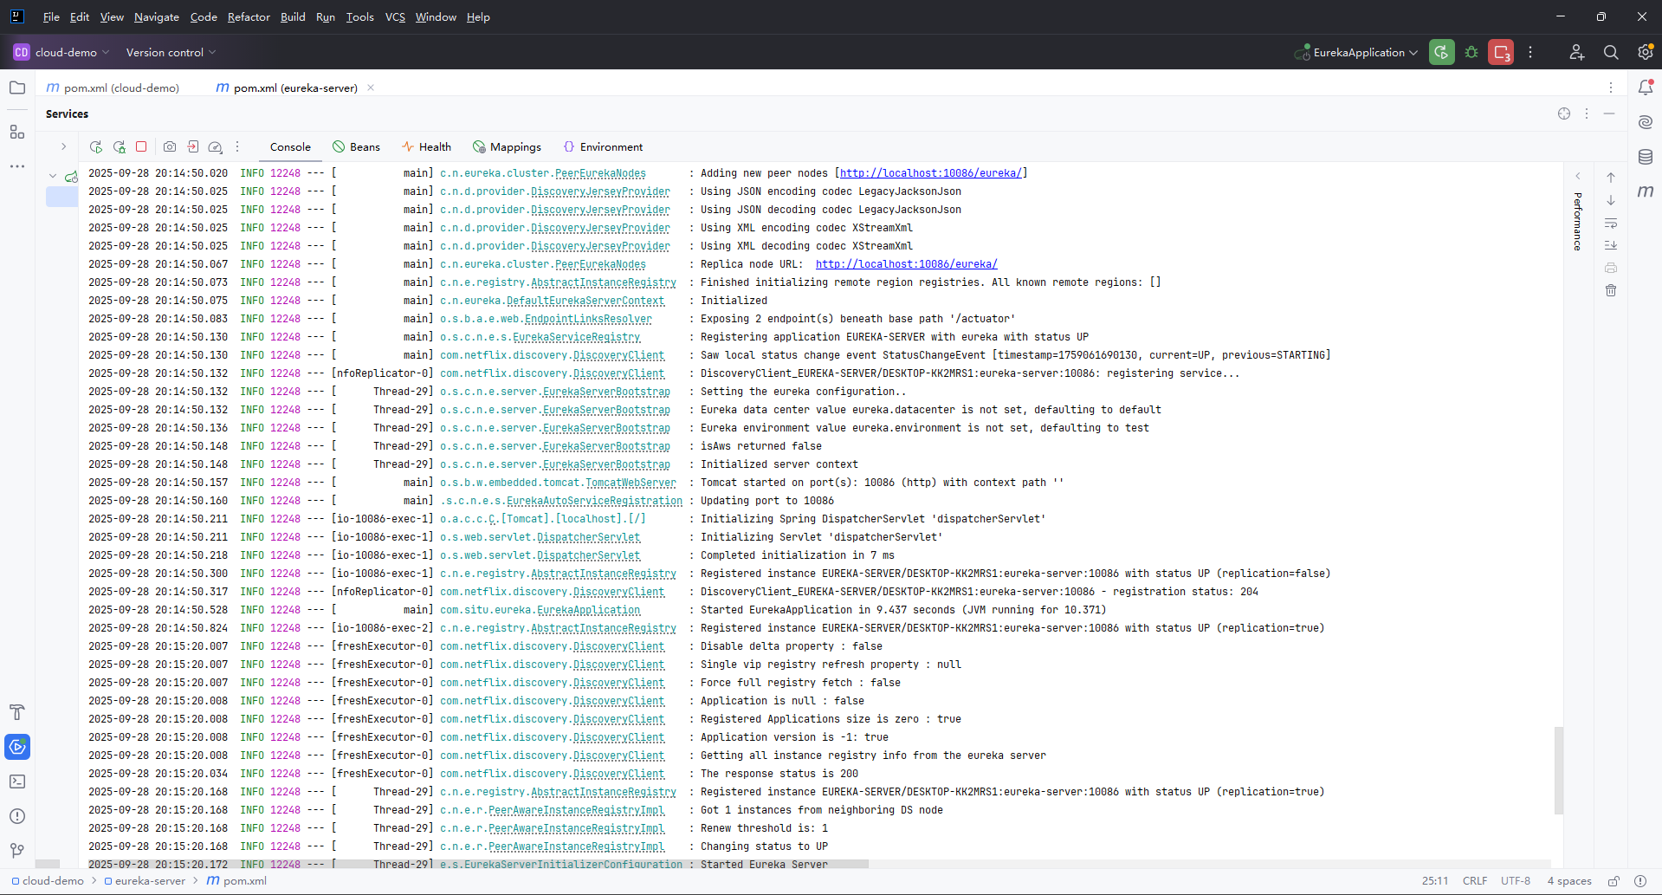The width and height of the screenshot is (1662, 895).
Task: Open Replica node URL link
Action: point(906,264)
